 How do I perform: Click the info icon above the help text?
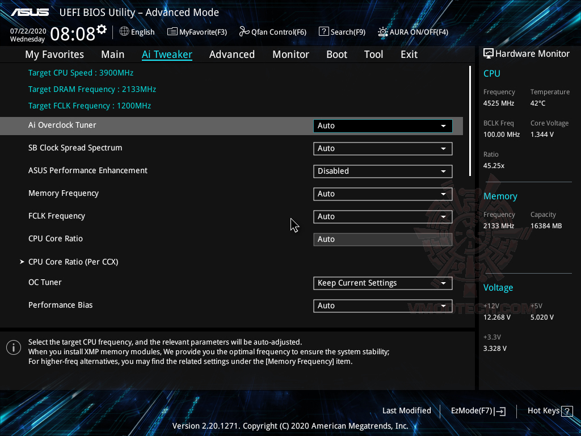[x=13, y=347]
